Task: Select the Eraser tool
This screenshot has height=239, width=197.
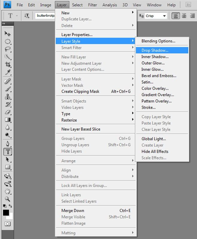Action: [7, 112]
